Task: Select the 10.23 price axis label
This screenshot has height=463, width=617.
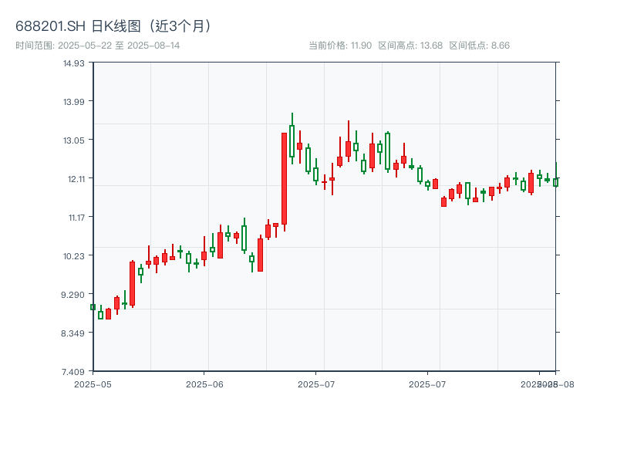Action: point(73,256)
